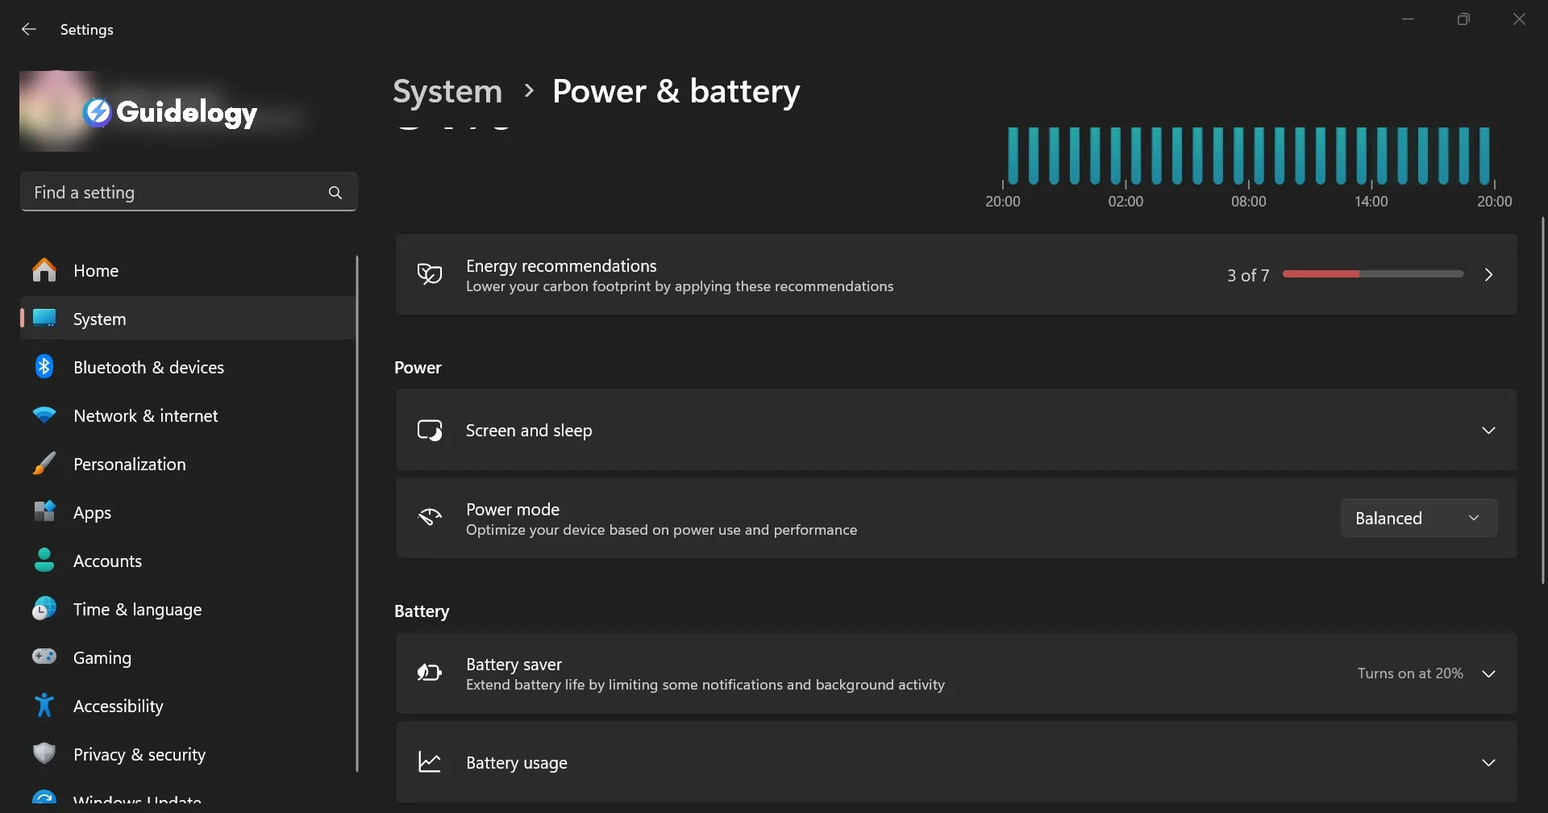Go back with the Settings arrow
The height and width of the screenshot is (813, 1548).
point(29,29)
